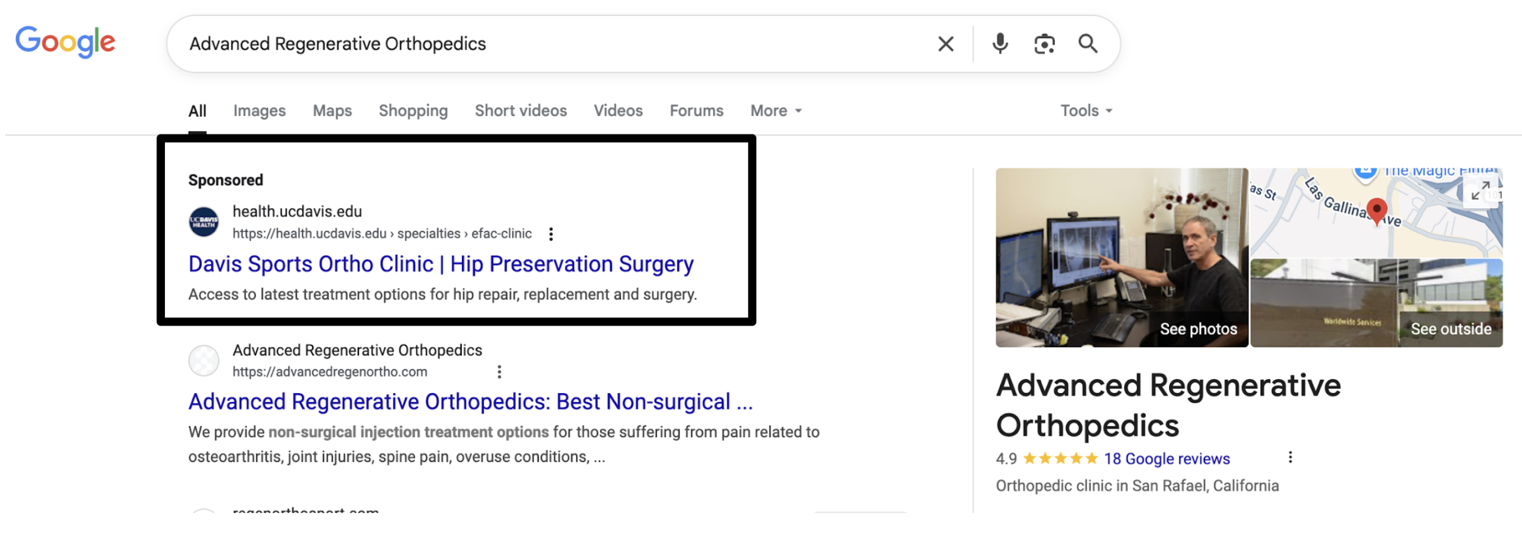Open the Tools dropdown
This screenshot has height=557, width=1522.
[x=1086, y=111]
